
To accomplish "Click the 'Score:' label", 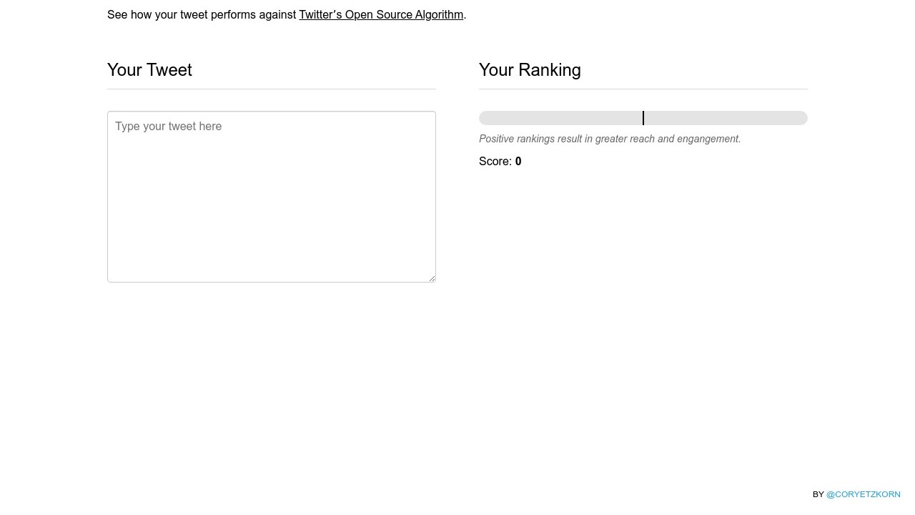I will [x=495, y=162].
